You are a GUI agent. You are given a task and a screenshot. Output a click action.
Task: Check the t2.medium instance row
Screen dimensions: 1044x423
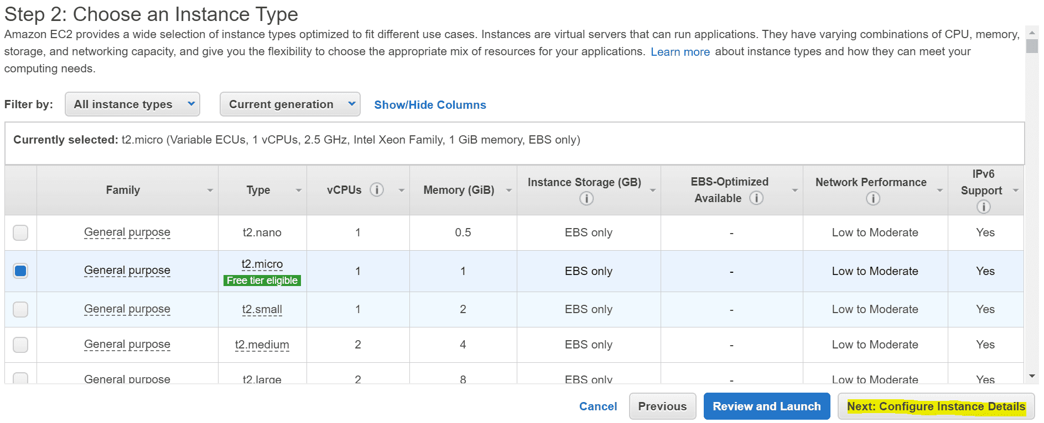pos(20,345)
